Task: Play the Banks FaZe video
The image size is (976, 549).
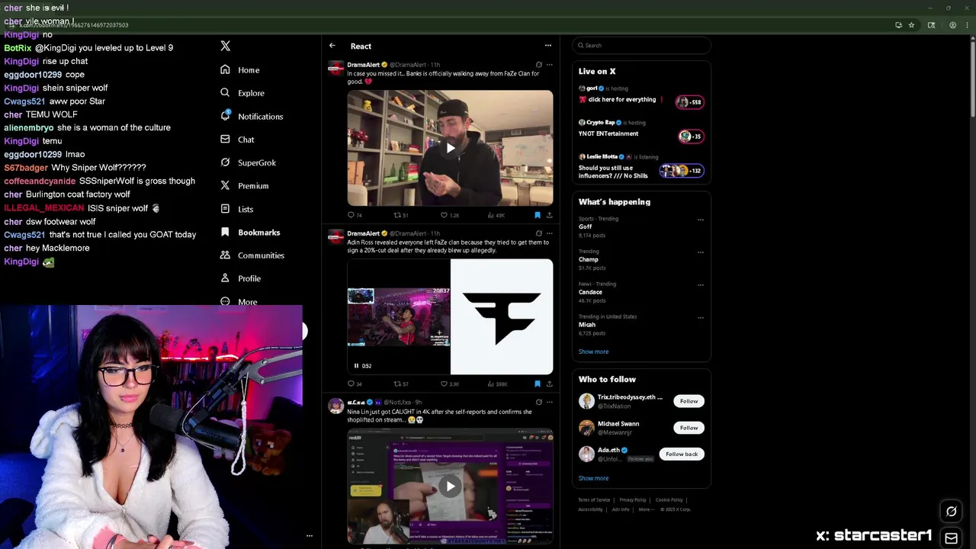Action: point(450,148)
